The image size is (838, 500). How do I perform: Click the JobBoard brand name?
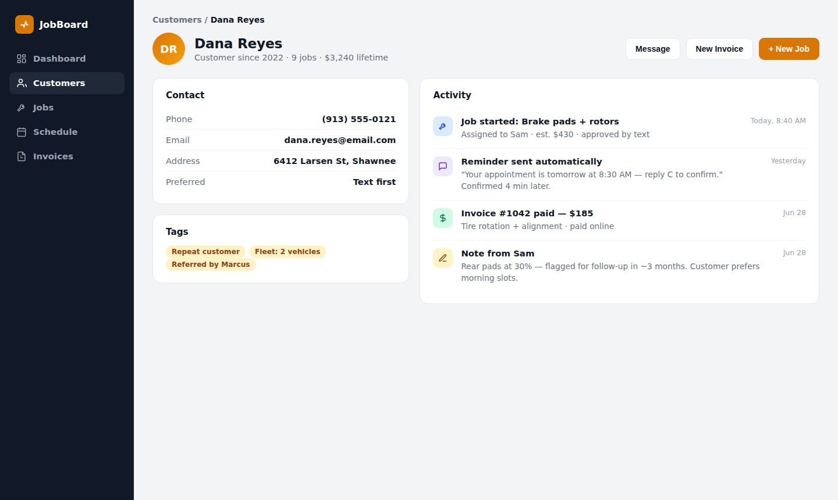[63, 24]
